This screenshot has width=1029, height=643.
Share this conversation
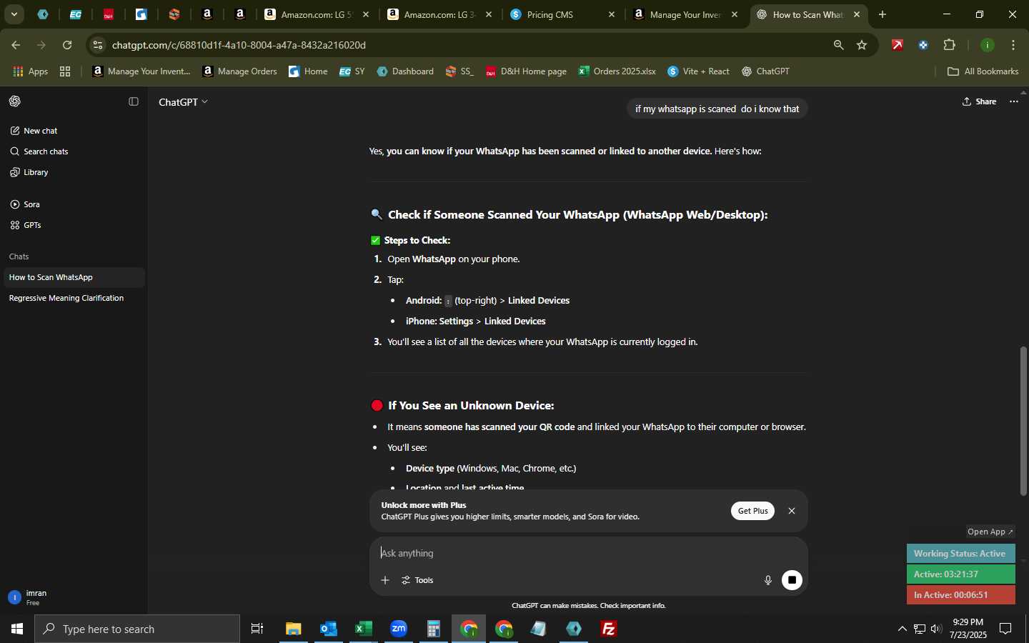pyautogui.click(x=979, y=101)
